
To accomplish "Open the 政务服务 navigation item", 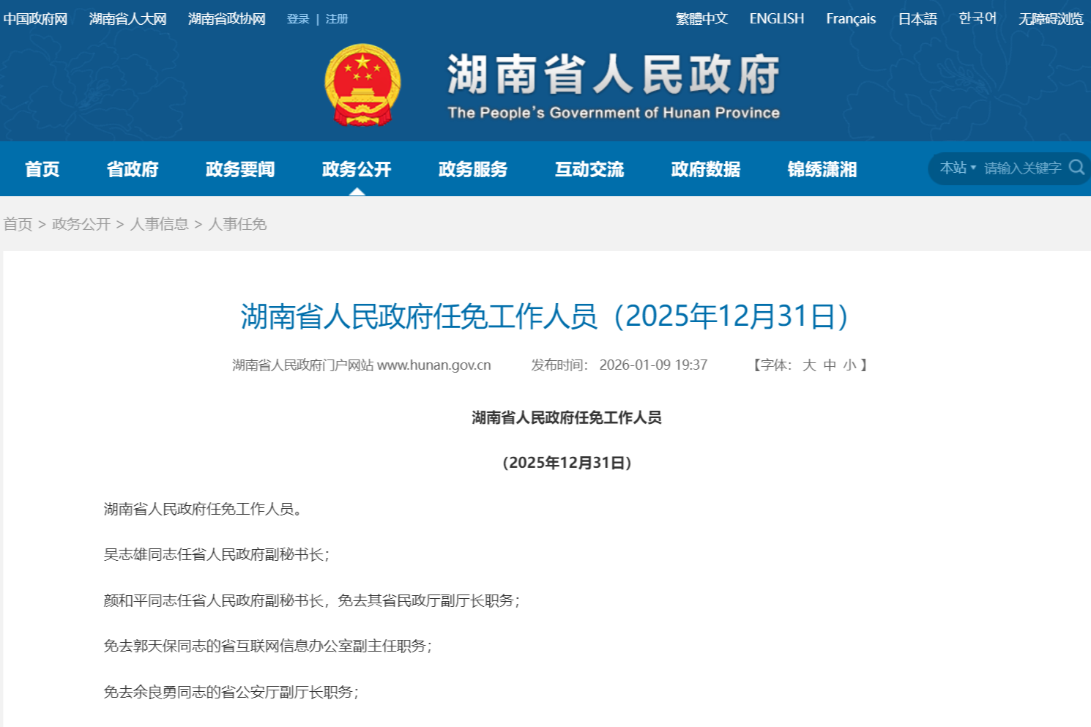I will click(473, 169).
